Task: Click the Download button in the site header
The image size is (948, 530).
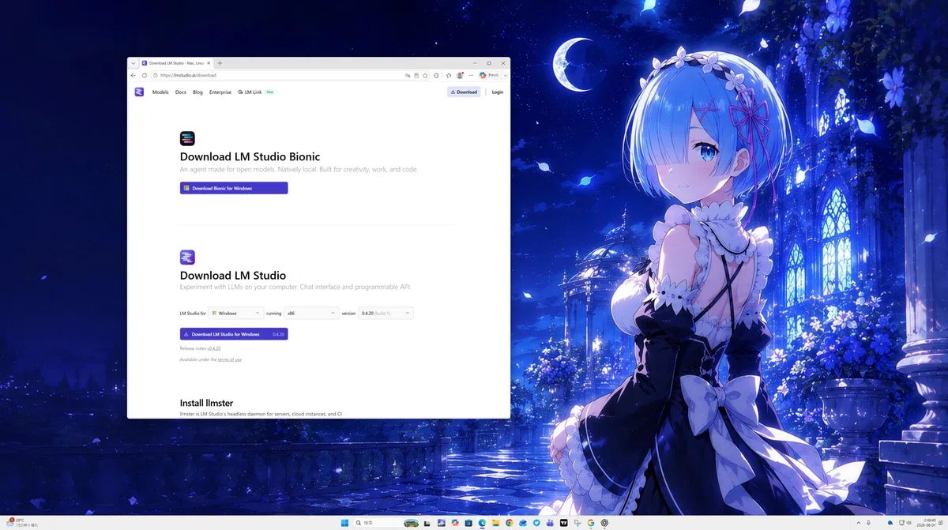Action: 464,92
